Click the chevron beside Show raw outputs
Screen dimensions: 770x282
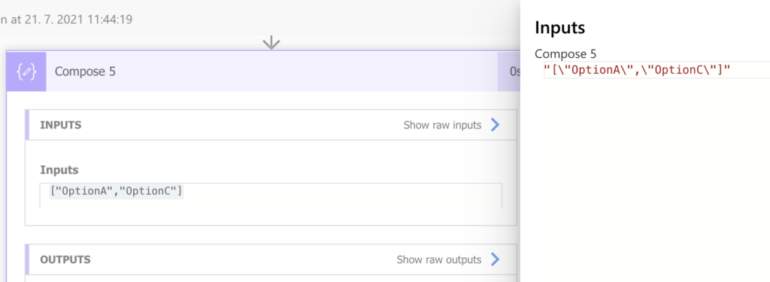point(495,259)
